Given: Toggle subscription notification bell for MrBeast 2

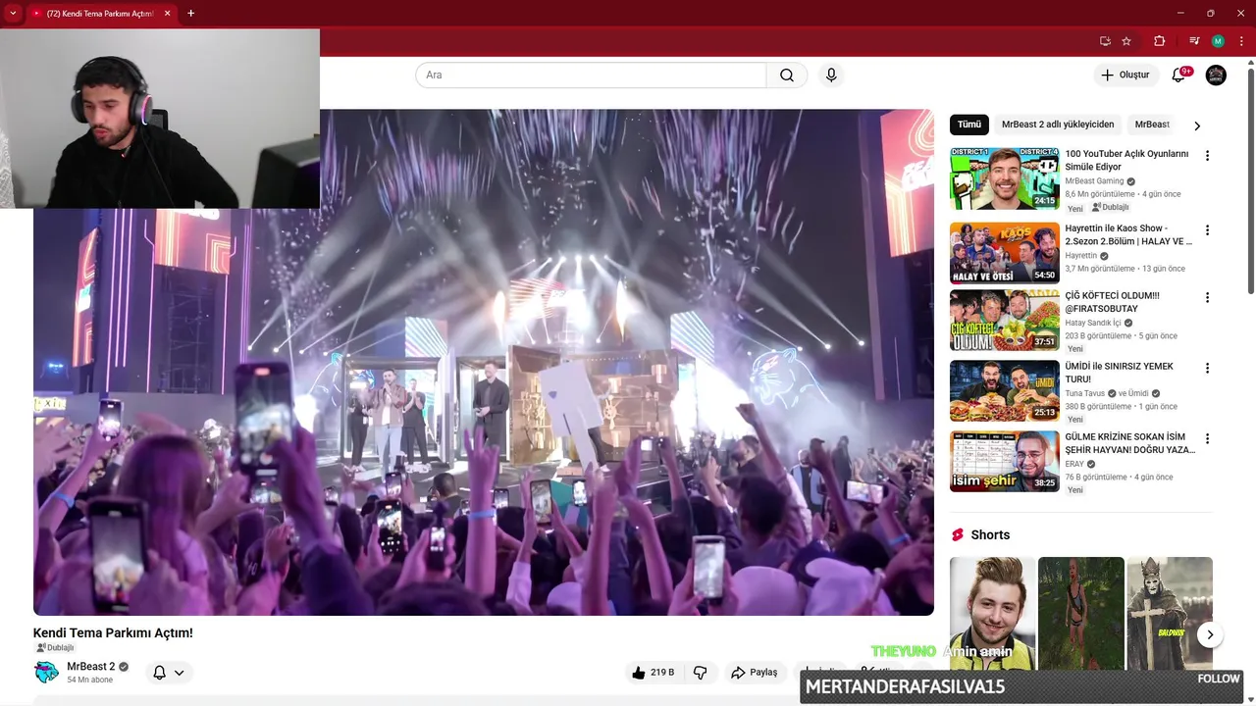Looking at the screenshot, I should pos(159,673).
